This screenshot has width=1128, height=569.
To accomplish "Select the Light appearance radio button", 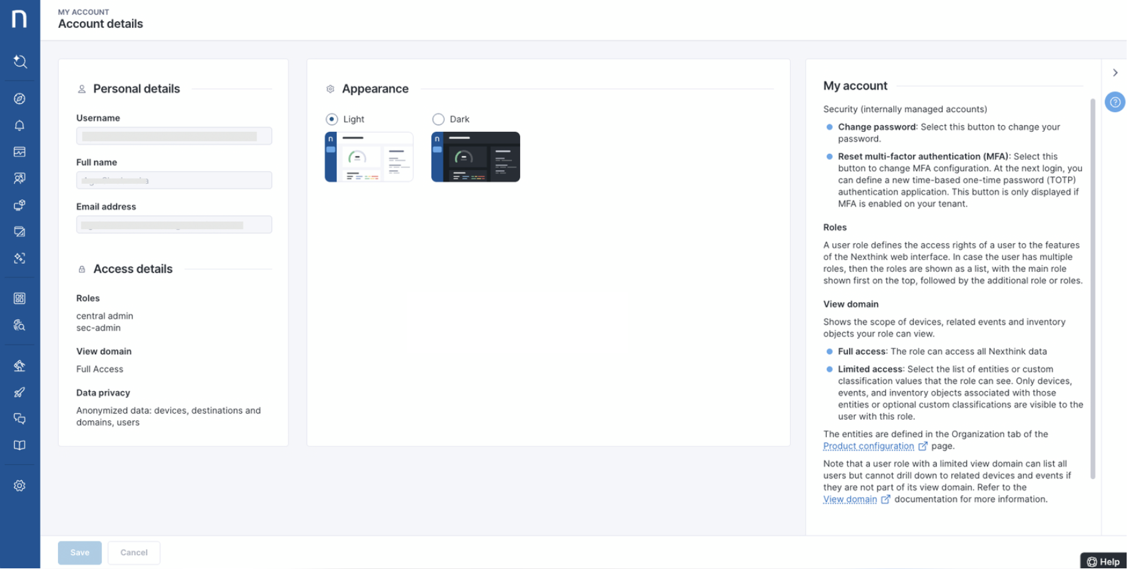I will pos(331,119).
